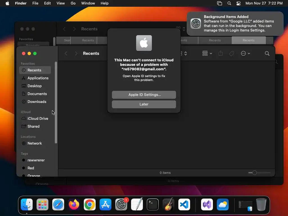Open TextEdit from the Dock
Image resolution: width=288 pixels, height=216 pixels.
pyautogui.click(x=137, y=204)
